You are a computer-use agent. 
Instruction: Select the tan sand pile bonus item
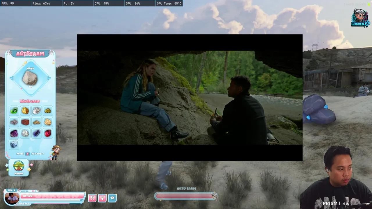(x=37, y=122)
